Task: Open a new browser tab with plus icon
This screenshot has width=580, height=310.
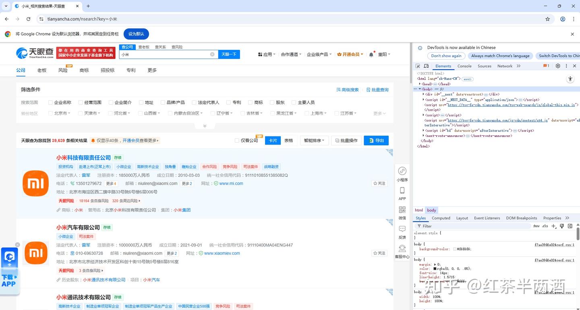Action: pyautogui.click(x=88, y=6)
